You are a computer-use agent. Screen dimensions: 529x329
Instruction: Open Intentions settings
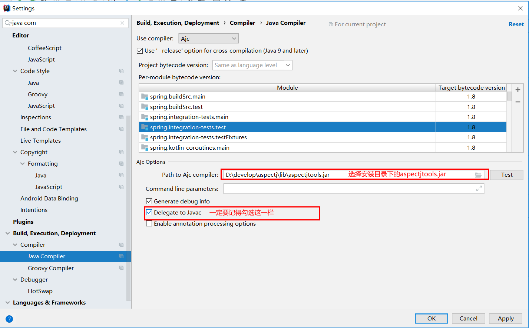34,210
